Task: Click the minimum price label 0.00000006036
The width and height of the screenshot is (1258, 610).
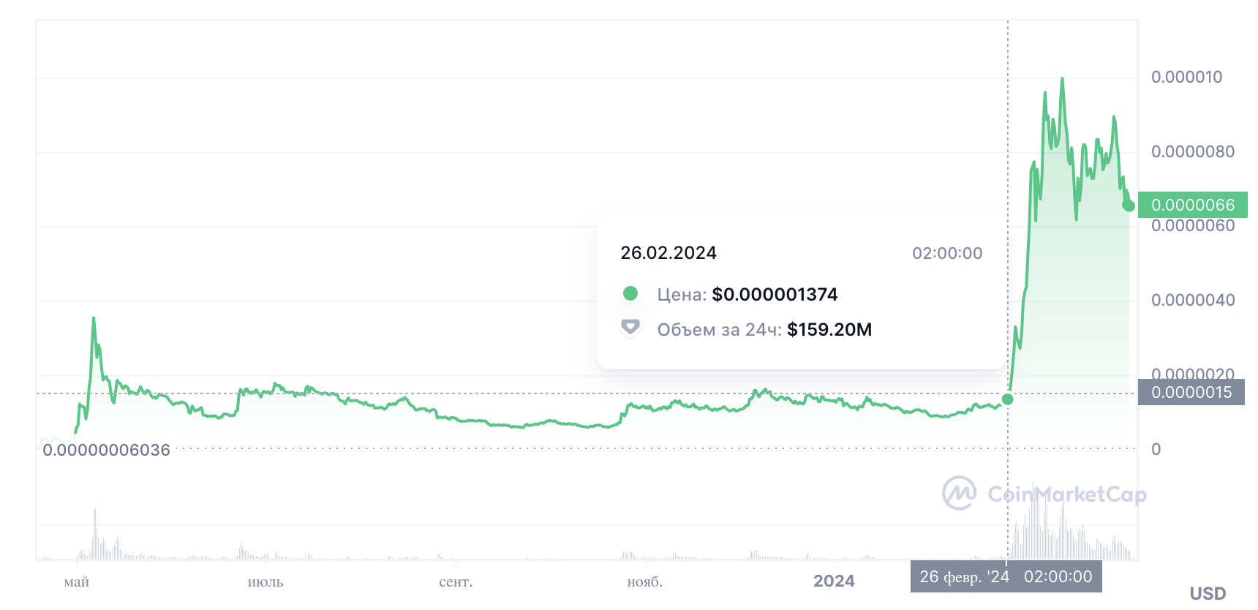Action: 107,450
